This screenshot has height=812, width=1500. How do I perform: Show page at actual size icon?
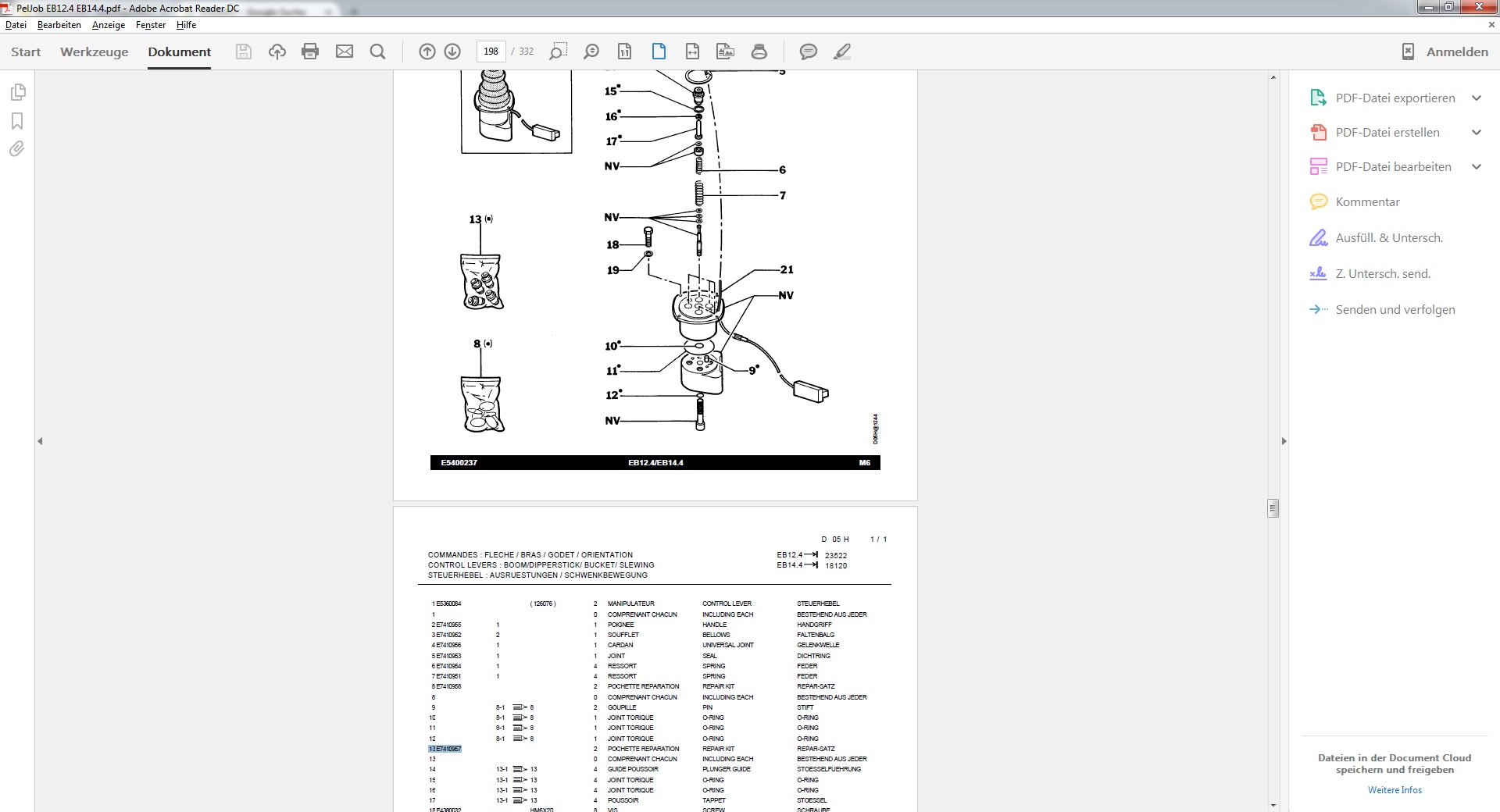(624, 52)
